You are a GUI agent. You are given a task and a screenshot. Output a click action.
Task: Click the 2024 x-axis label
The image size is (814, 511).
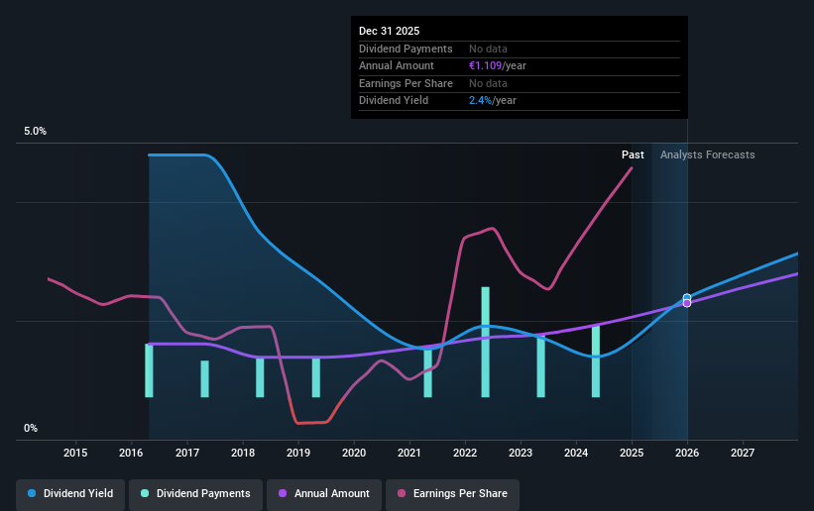(576, 453)
